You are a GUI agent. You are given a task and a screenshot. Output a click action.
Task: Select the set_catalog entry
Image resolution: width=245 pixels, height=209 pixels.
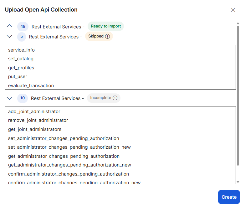click(21, 59)
